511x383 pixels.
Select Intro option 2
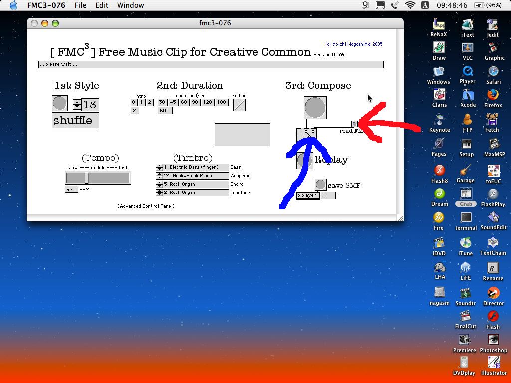coord(150,102)
